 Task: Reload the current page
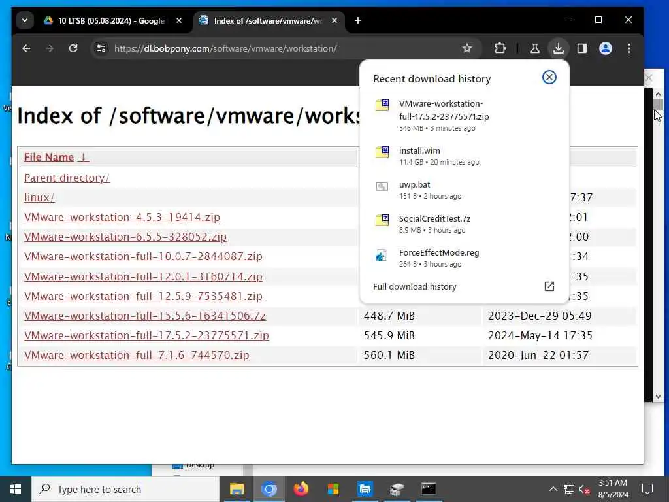[x=73, y=48]
